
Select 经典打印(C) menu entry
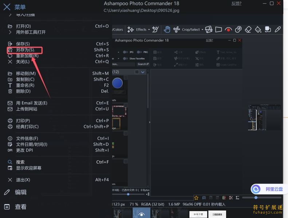click(x=58, y=127)
